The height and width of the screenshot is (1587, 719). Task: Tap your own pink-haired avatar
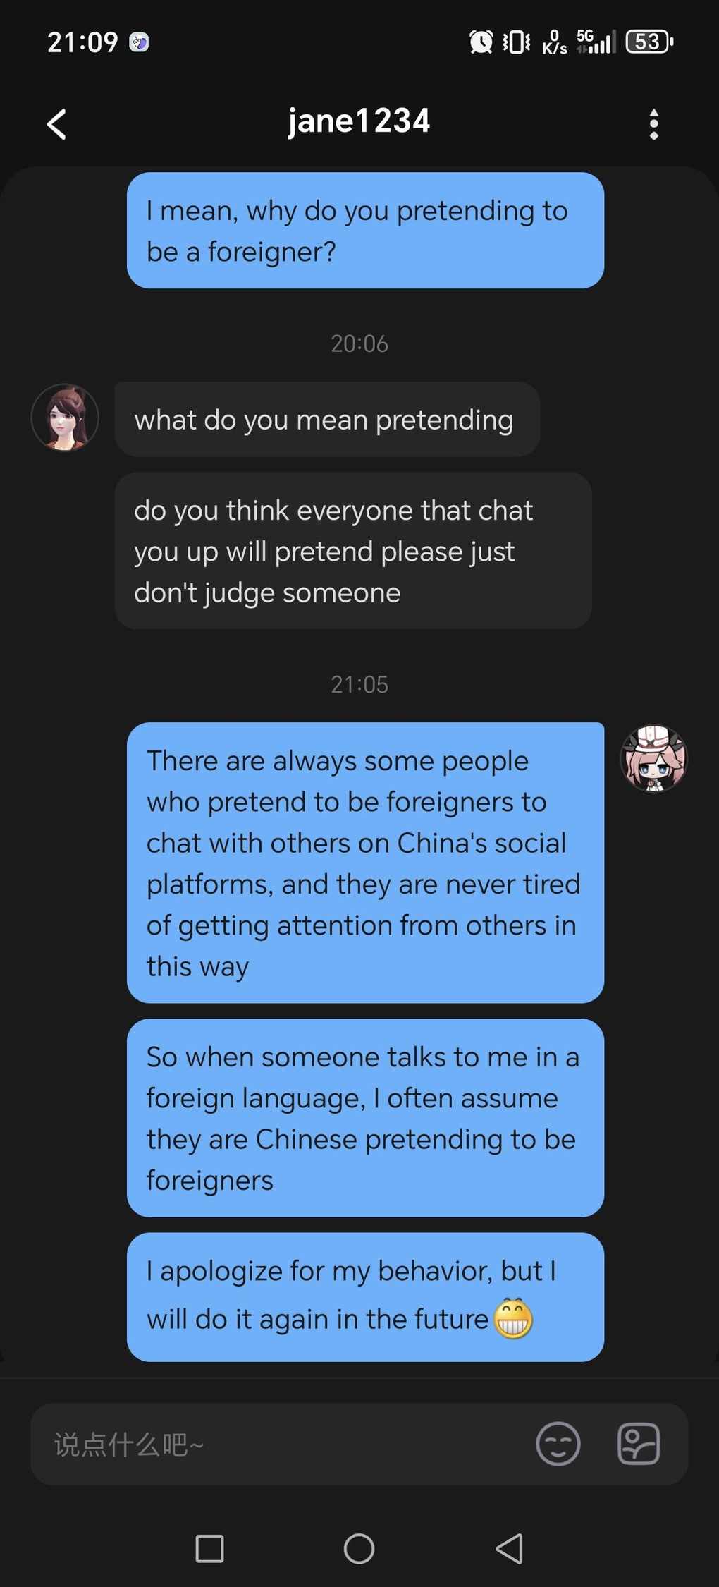tap(654, 758)
